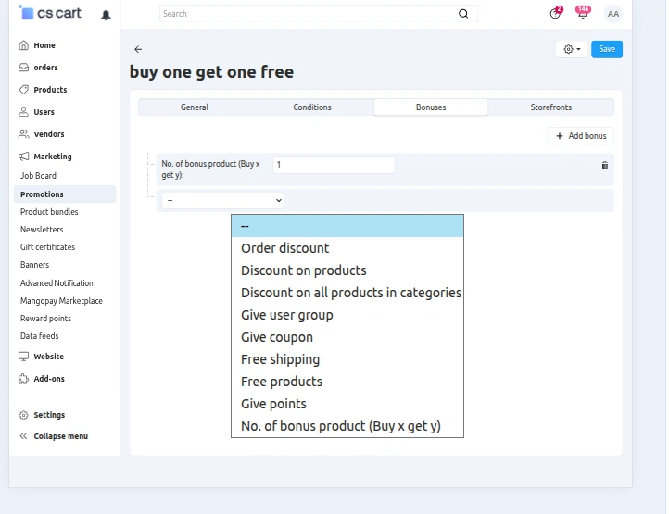Expand the bonus type select box
This screenshot has width=669, height=514.
[222, 200]
